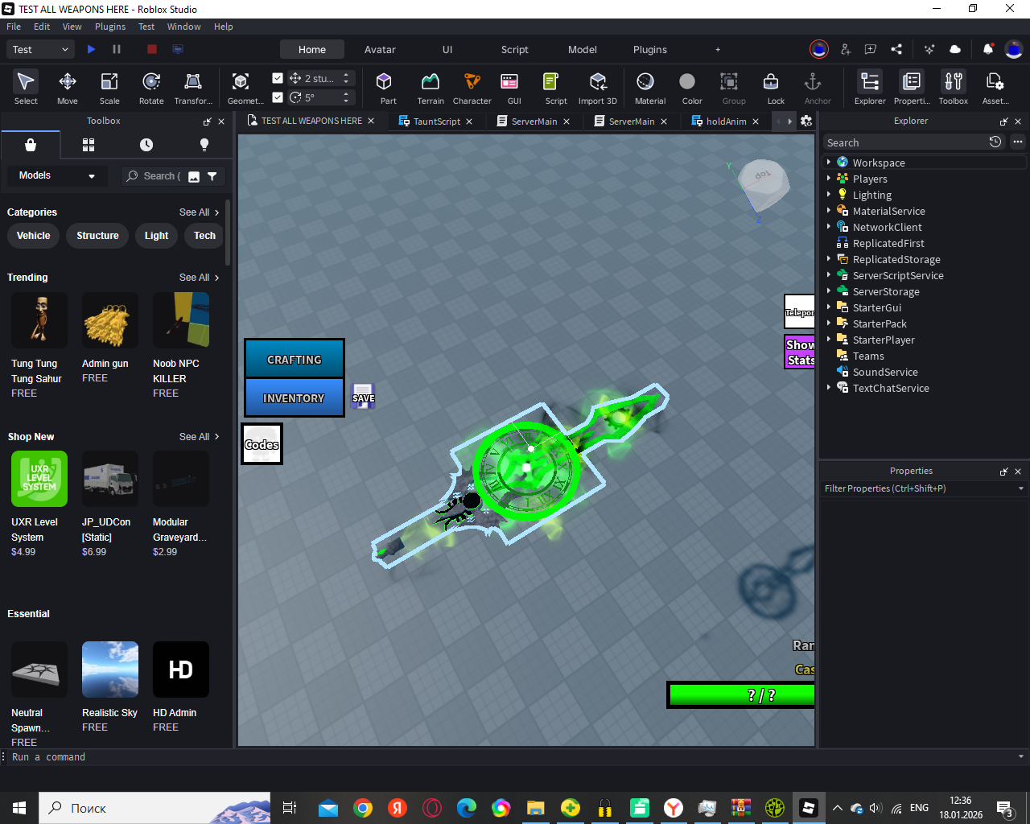Open Windows Start menu
The height and width of the screenshot is (824, 1030).
[19, 808]
